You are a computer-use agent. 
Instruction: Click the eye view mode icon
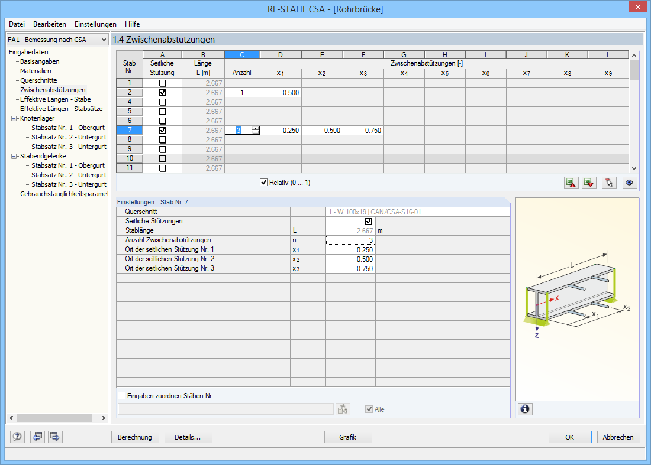tap(630, 183)
